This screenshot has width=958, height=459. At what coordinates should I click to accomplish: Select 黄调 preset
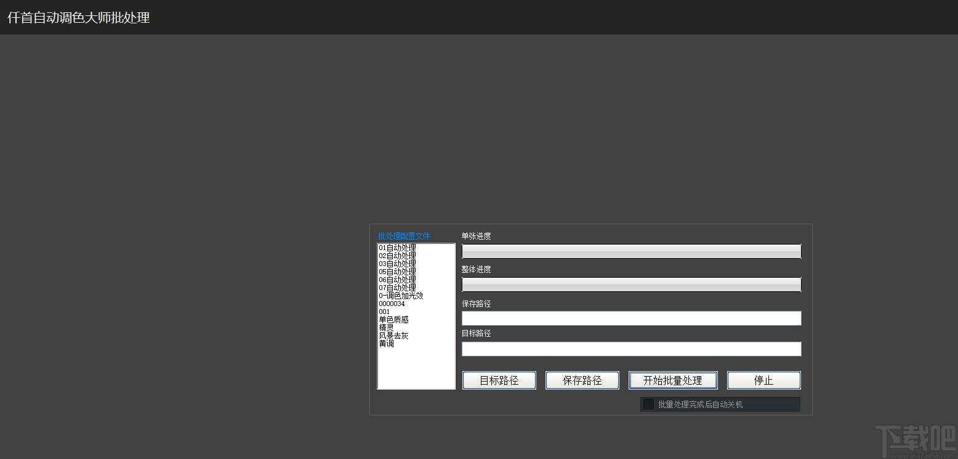point(386,343)
